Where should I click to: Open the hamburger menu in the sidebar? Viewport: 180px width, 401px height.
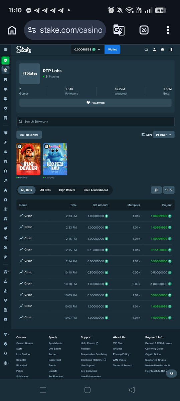[x=5, y=49]
